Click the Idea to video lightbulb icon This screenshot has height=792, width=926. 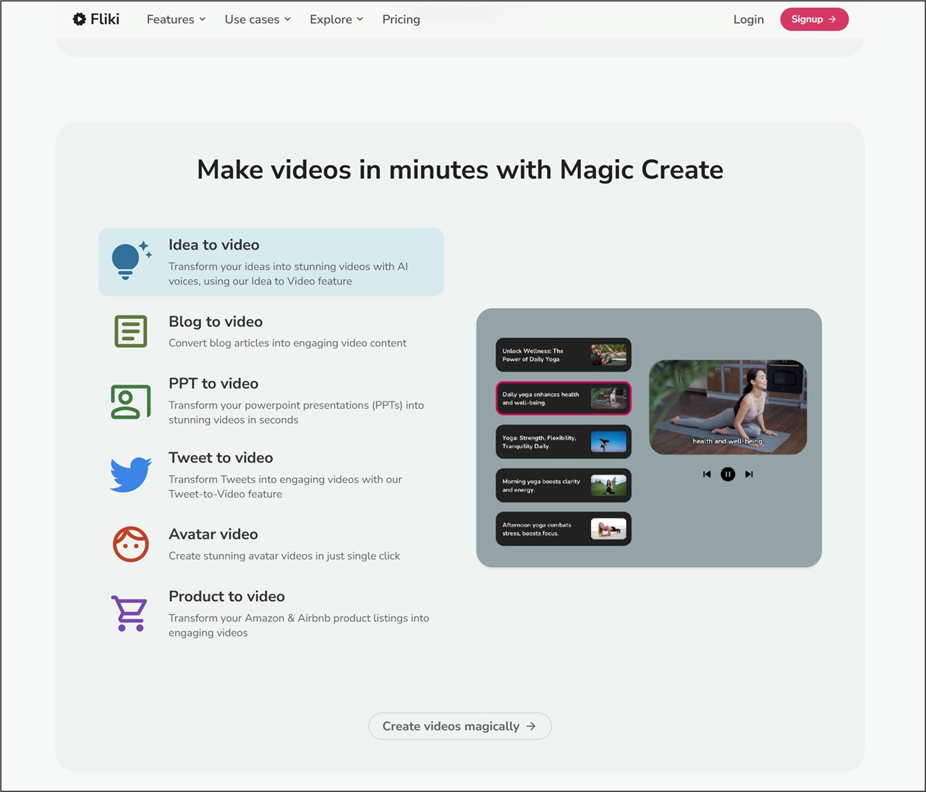(x=131, y=260)
